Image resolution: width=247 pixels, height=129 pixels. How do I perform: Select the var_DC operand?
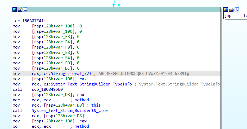click(x=63, y=68)
